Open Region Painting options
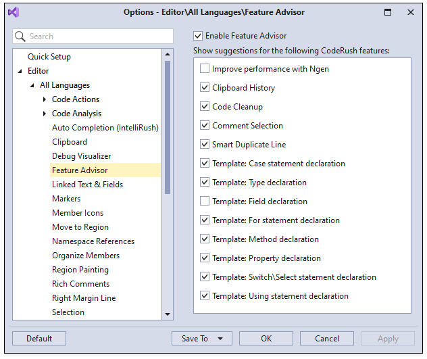The height and width of the screenshot is (359, 427). pyautogui.click(x=80, y=270)
